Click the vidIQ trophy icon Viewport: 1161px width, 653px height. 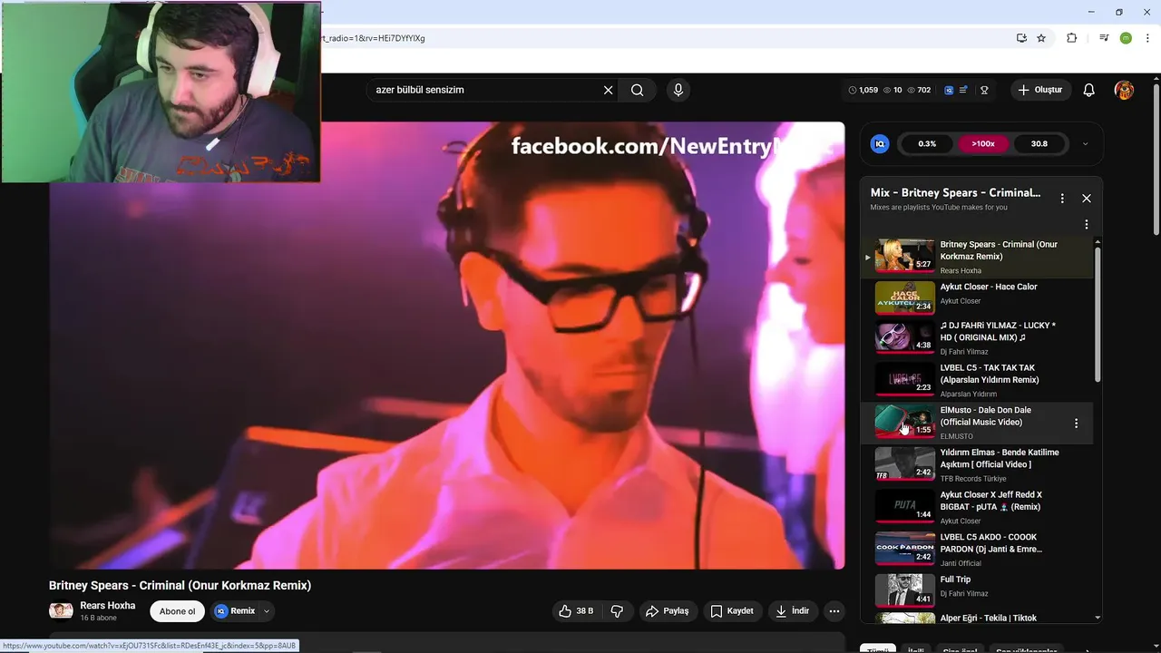tap(984, 90)
